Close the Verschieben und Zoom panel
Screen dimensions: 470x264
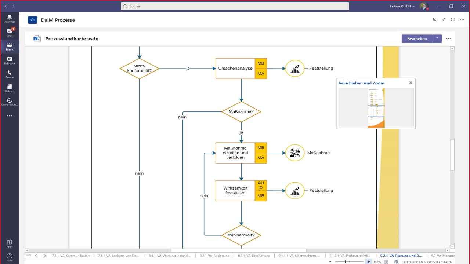click(x=411, y=83)
